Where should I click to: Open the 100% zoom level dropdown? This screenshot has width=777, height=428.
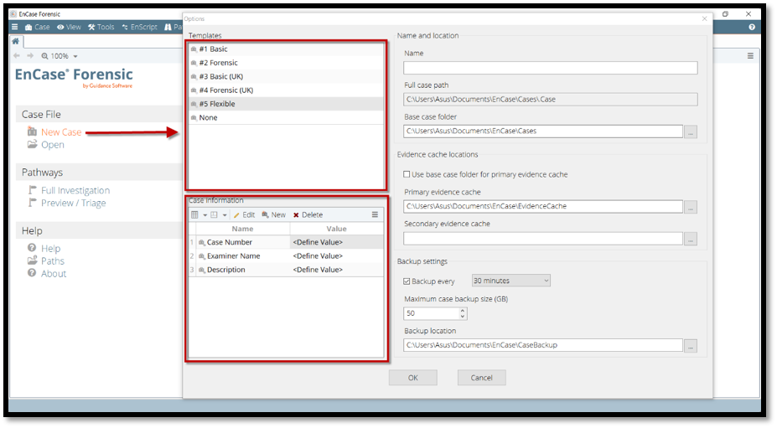click(75, 56)
